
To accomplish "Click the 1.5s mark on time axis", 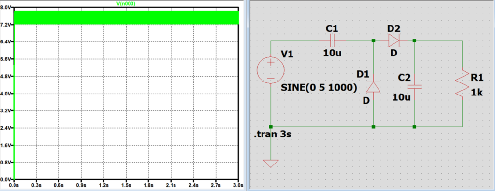I will [x=126, y=184].
